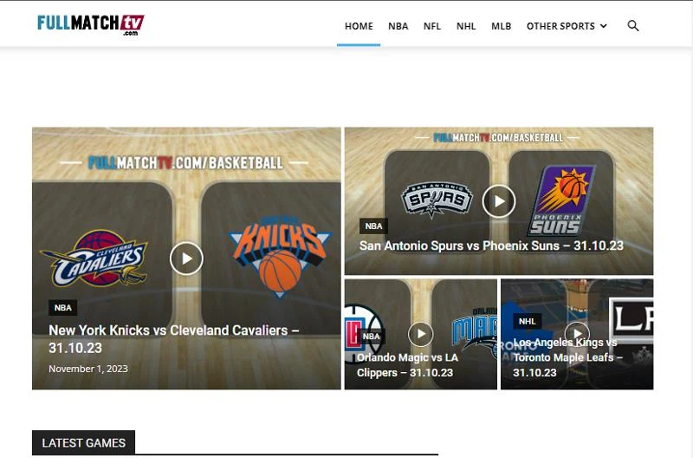The height and width of the screenshot is (458, 693).
Task: Click the New York Knicks logo thumbnail
Action: (279, 256)
